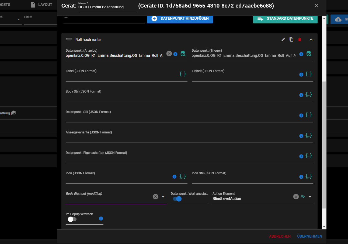Close the Gerät dialog
The height and width of the screenshot is (244, 348).
point(316,6)
